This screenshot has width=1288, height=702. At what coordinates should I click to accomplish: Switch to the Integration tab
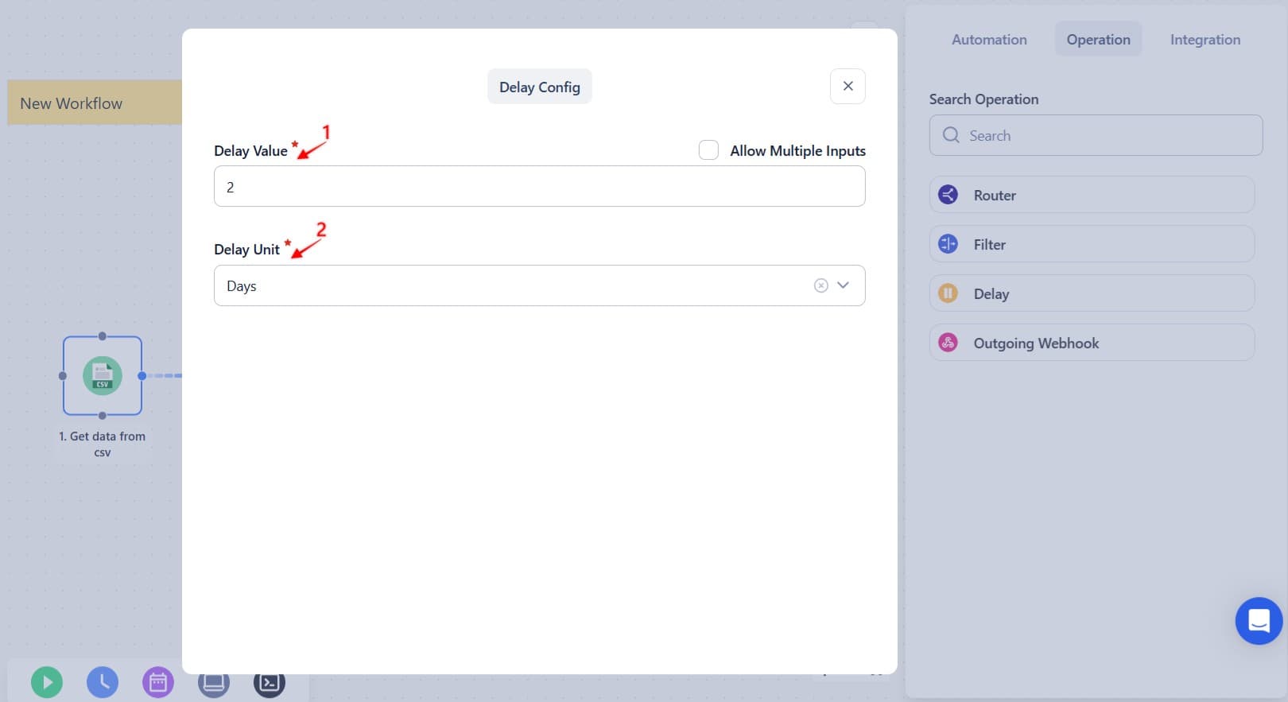(x=1205, y=40)
